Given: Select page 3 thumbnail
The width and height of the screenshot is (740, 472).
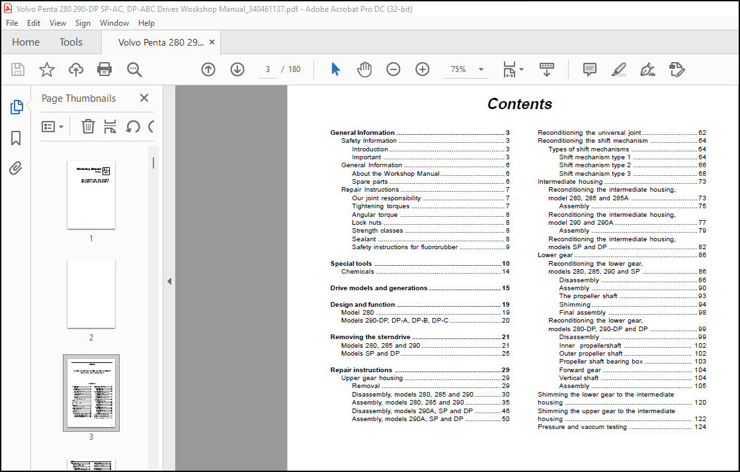Looking at the screenshot, I should pyautogui.click(x=91, y=393).
